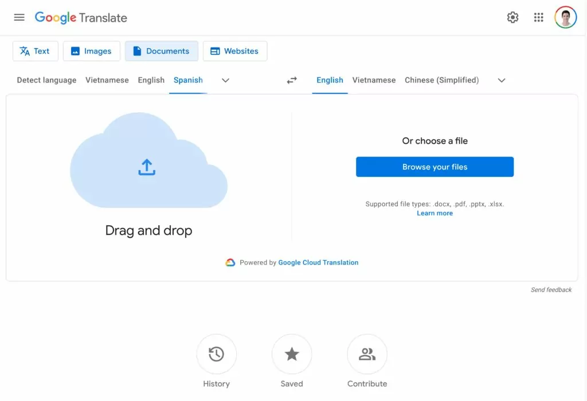The image size is (587, 401).
Task: Select Vietnamese as source language
Action: 107,80
